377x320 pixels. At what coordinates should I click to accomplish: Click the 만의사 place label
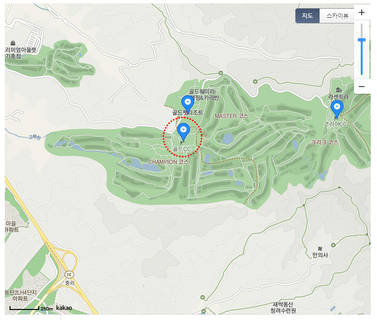[320, 255]
